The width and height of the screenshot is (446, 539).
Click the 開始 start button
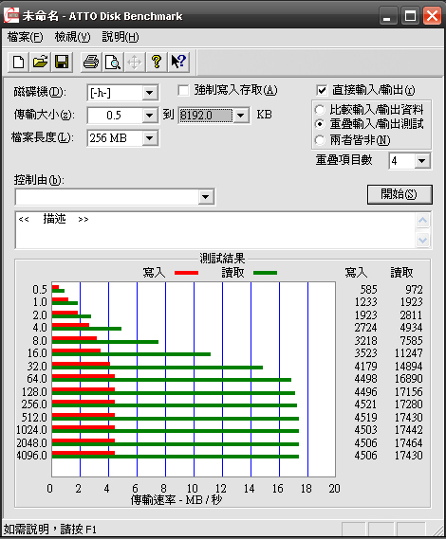tap(400, 194)
